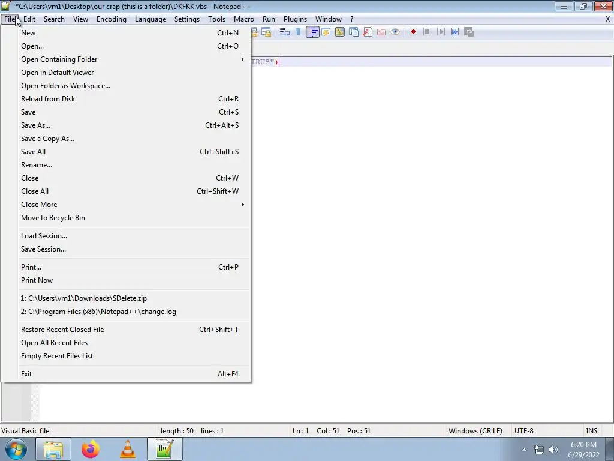Choose Close All menu entry
Viewport: 614px width, 461px height.
click(x=125, y=191)
